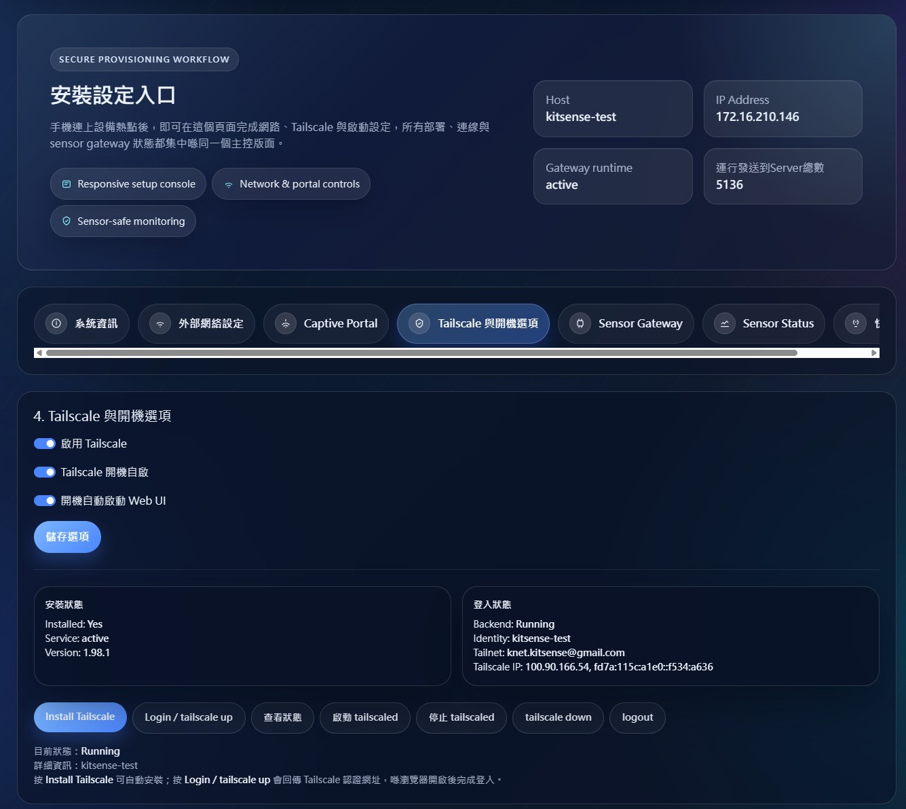Click the 儲存選項 button
906x809 pixels.
(x=67, y=537)
